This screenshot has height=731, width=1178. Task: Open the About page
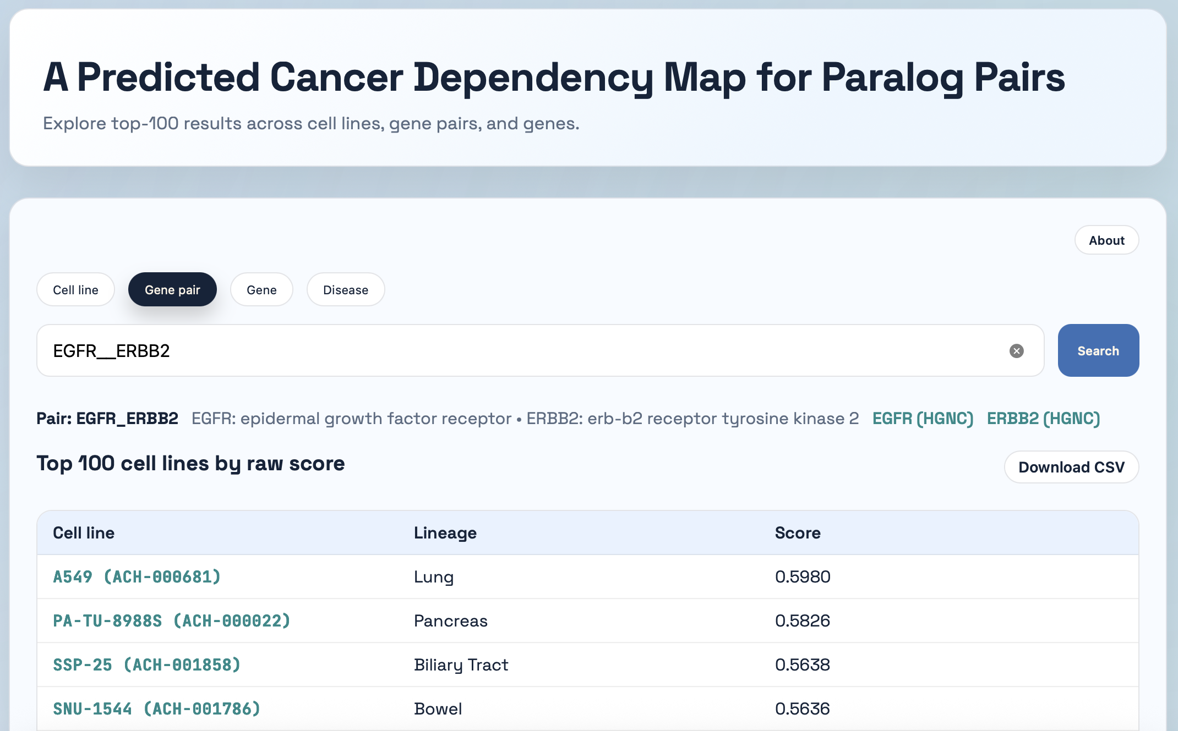1106,240
